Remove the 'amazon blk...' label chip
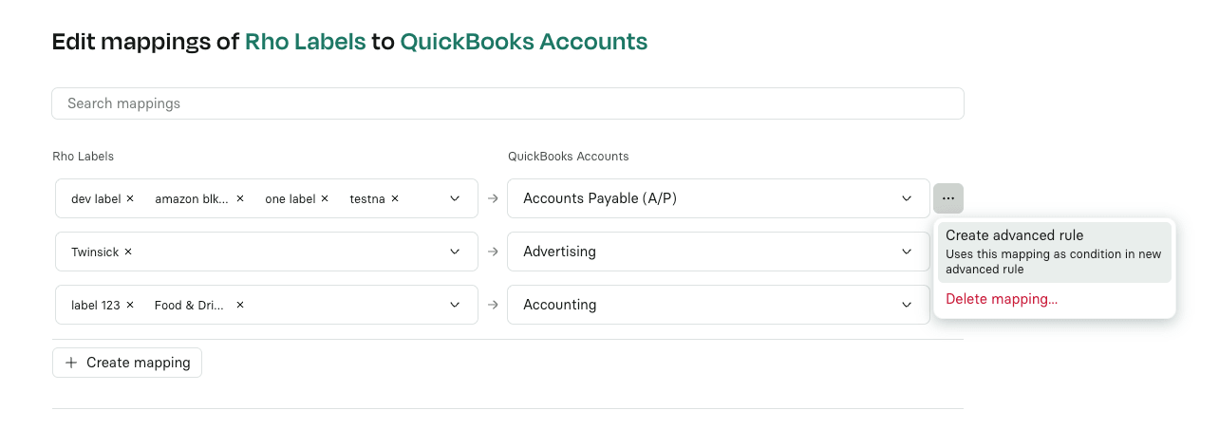Image resolution: width=1219 pixels, height=448 pixels. [x=240, y=198]
